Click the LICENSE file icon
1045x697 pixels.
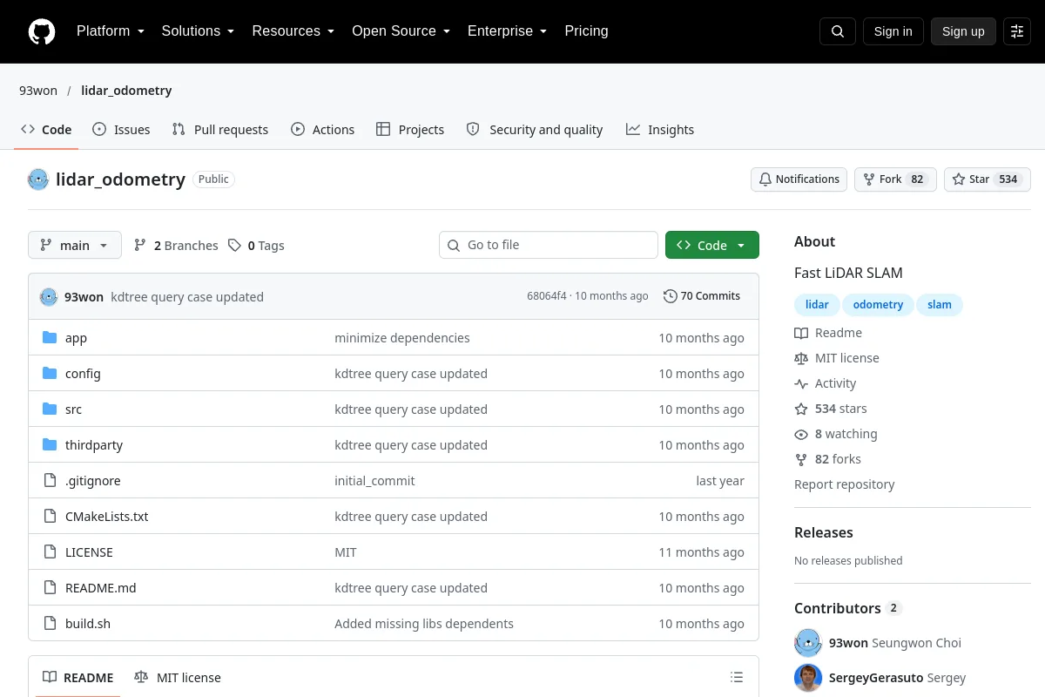[50, 552]
